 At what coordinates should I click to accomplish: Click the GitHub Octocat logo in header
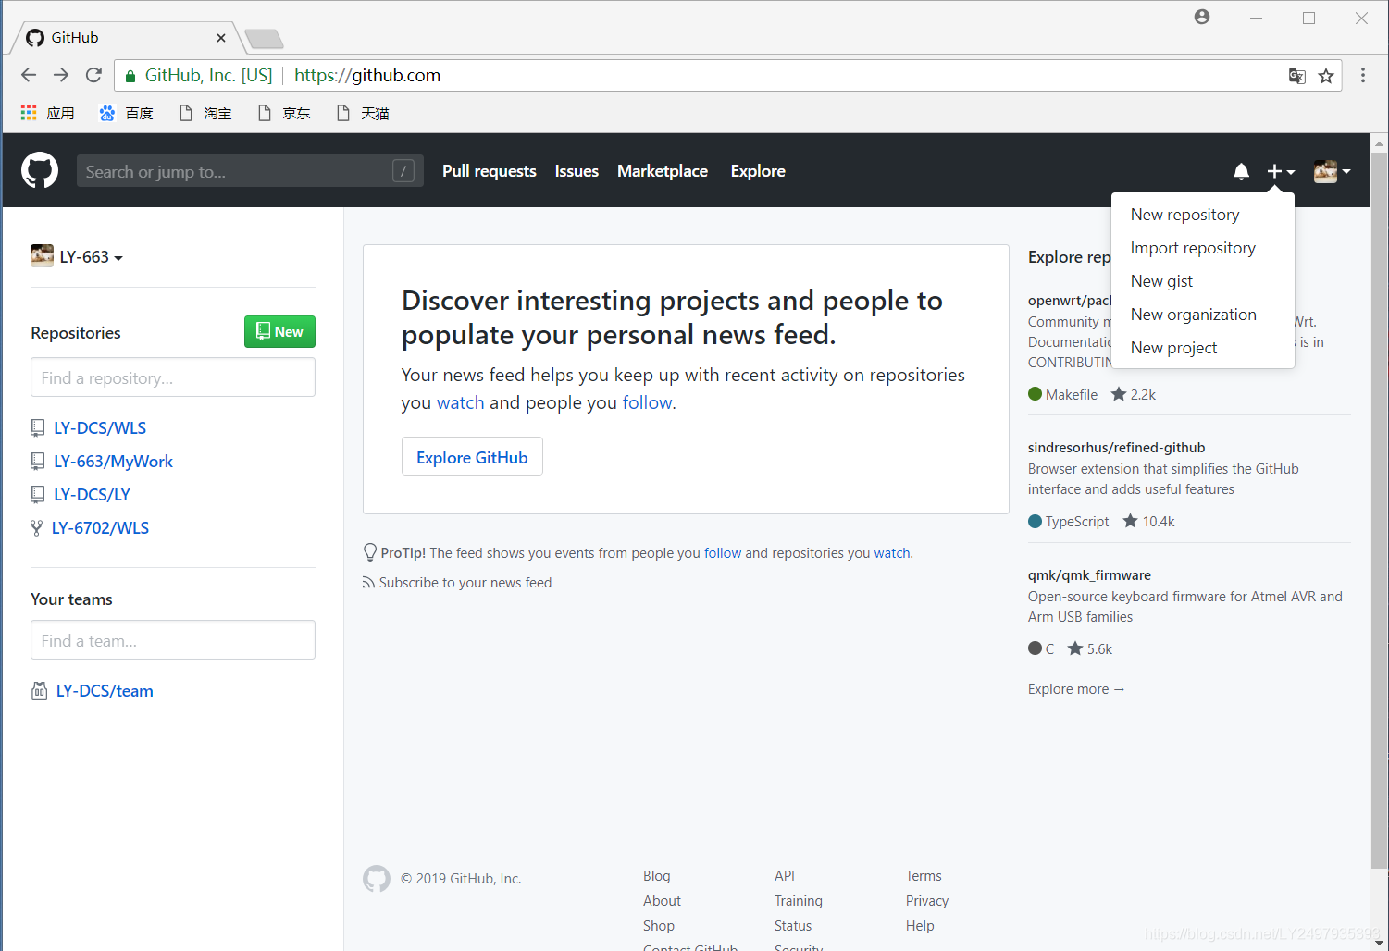click(40, 170)
